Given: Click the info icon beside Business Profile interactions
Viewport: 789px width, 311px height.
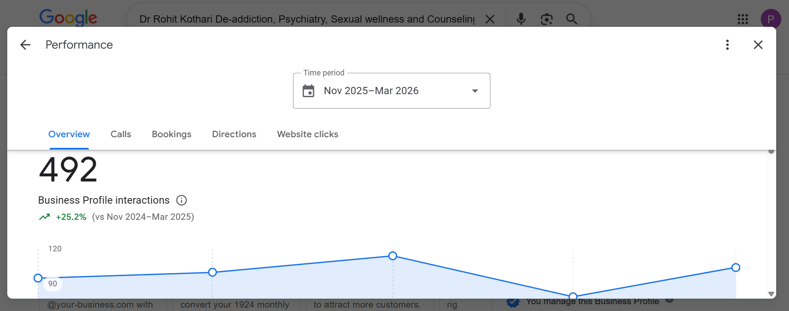Looking at the screenshot, I should (x=182, y=200).
